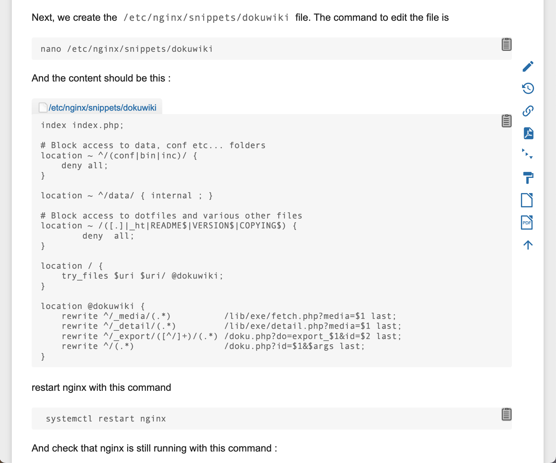Click inline path in the first paragraph
The height and width of the screenshot is (463, 556).
(x=206, y=18)
